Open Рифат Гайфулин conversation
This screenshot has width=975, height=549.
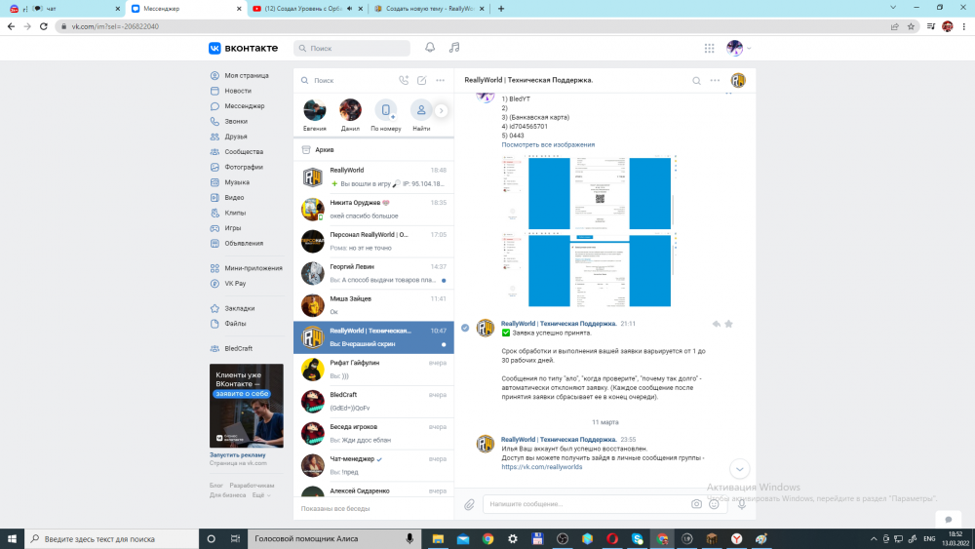tap(373, 370)
